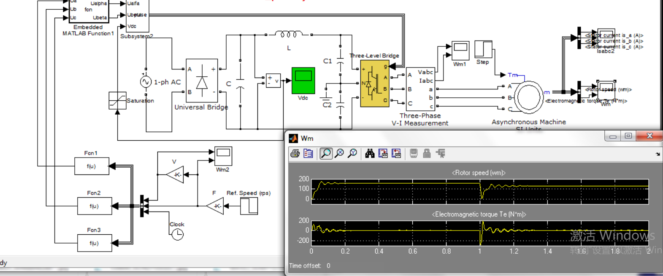The height and width of the screenshot is (276, 663).
Task: Select the Wm2 scope block
Action: pyautogui.click(x=223, y=156)
